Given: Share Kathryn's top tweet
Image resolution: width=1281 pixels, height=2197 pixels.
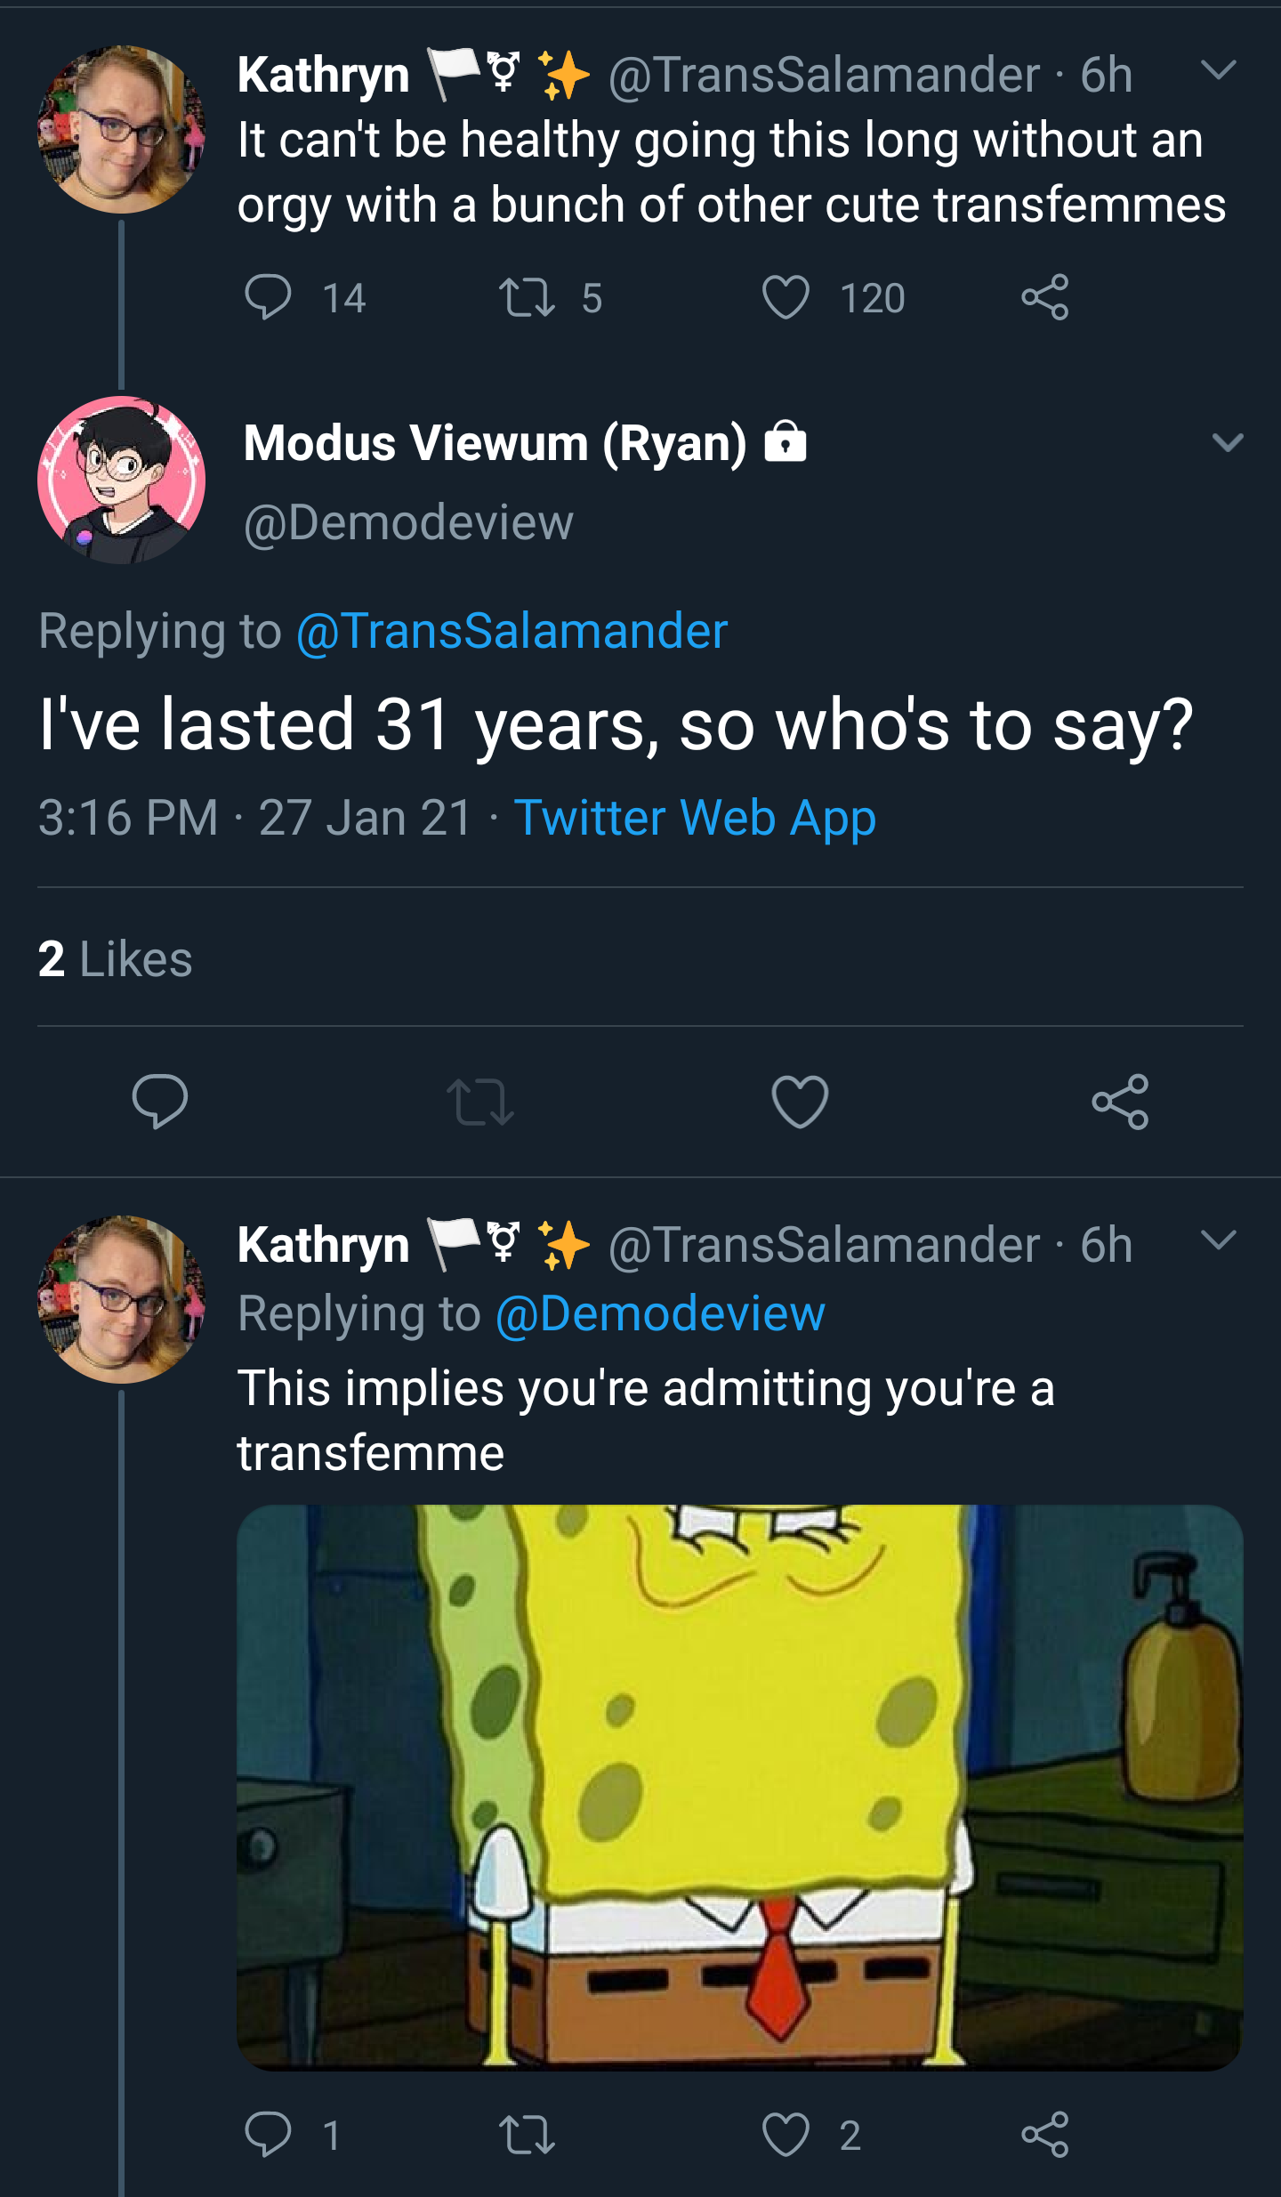Looking at the screenshot, I should pyautogui.click(x=1044, y=297).
